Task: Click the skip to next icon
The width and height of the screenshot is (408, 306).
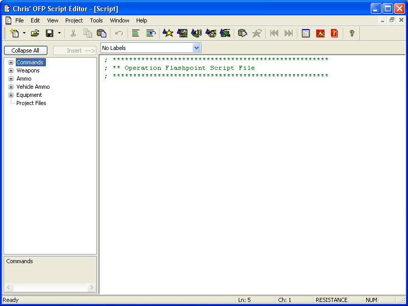Action: point(289,33)
